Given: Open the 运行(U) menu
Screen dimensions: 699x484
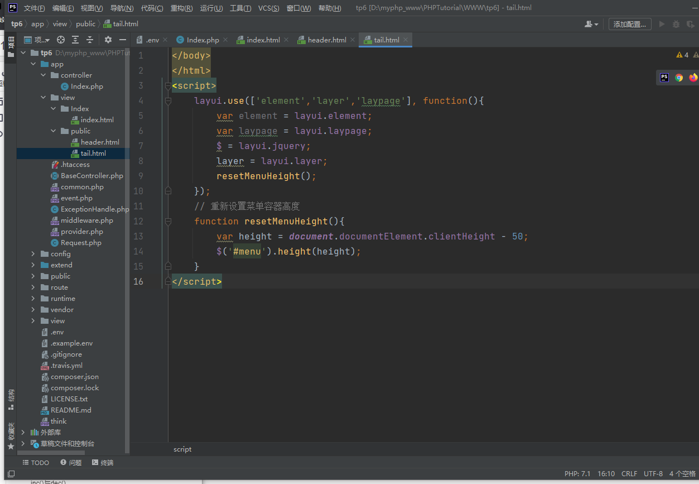Looking at the screenshot, I should pyautogui.click(x=211, y=8).
